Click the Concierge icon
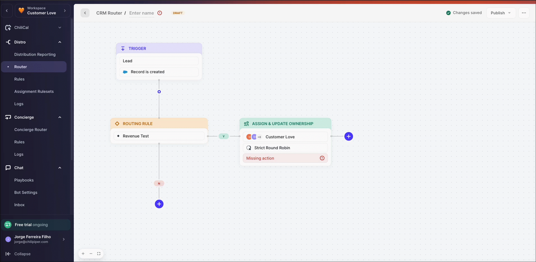Screen dimensions: 536x262 (x=8, y=117)
